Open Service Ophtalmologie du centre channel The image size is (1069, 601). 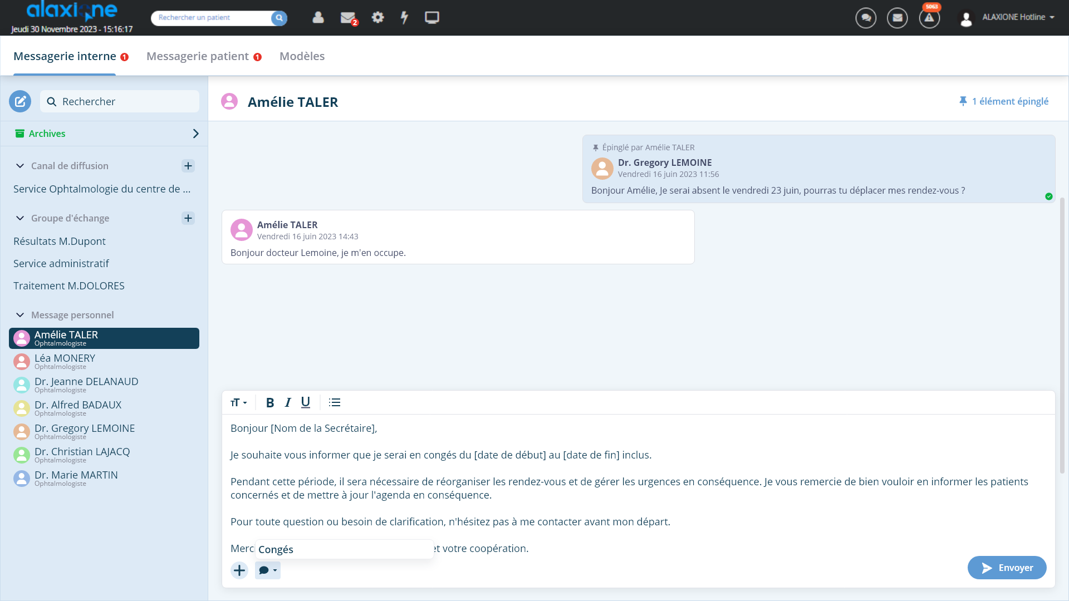click(102, 189)
